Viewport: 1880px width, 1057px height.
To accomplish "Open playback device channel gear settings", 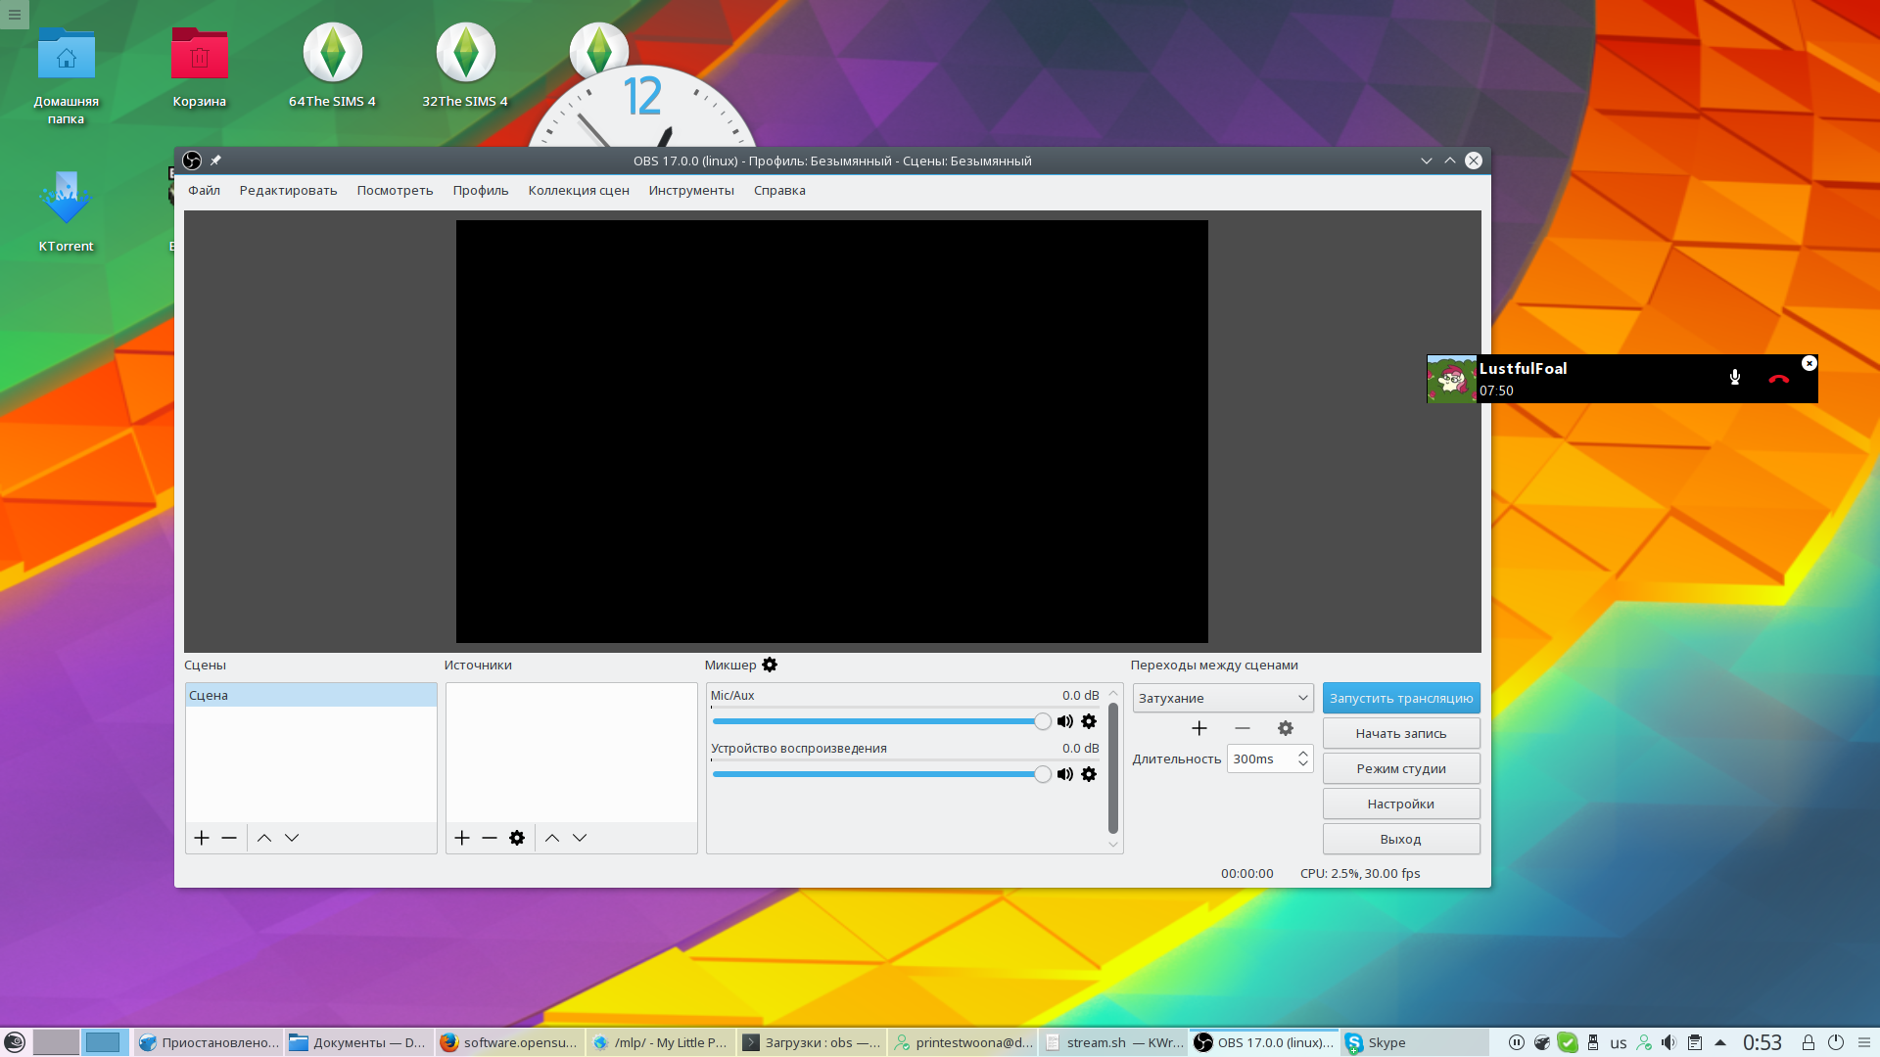I will [1089, 774].
